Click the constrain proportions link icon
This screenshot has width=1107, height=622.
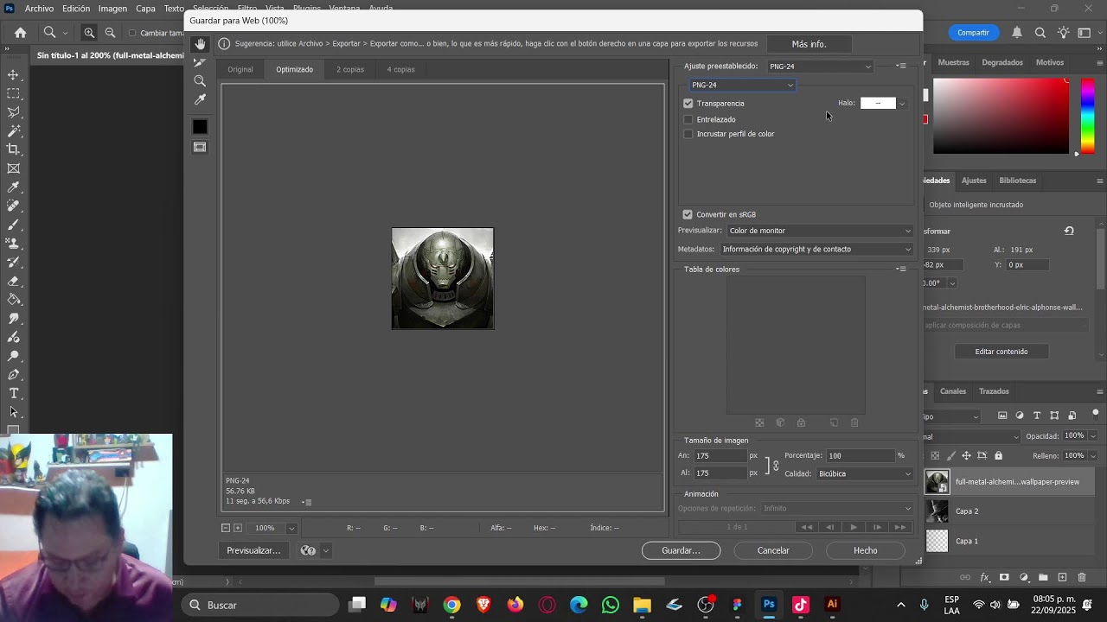[x=776, y=466]
